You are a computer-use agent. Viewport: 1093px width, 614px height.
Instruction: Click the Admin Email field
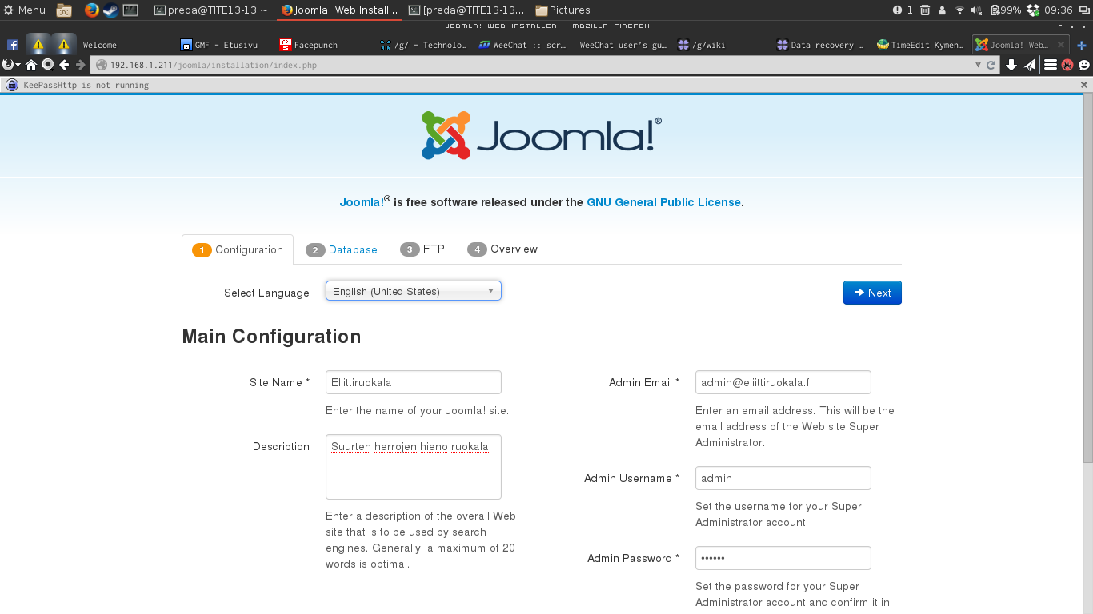coord(783,382)
